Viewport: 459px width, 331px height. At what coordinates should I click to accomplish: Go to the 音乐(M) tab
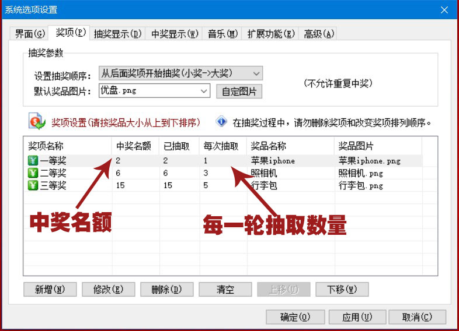click(222, 34)
